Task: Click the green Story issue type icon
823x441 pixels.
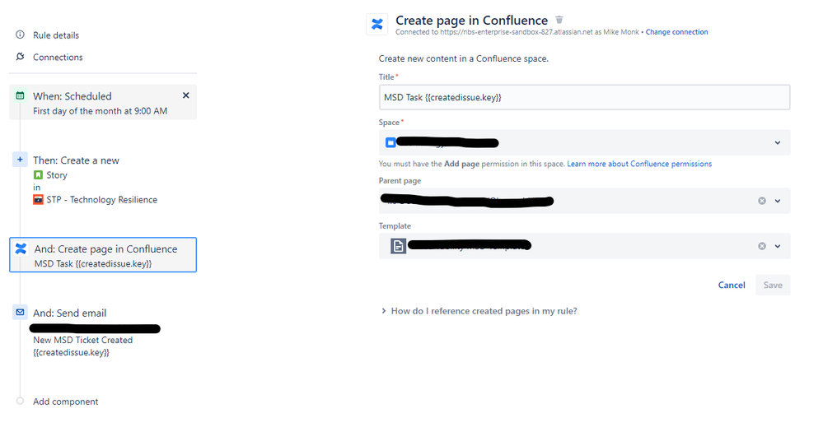Action: coord(38,174)
